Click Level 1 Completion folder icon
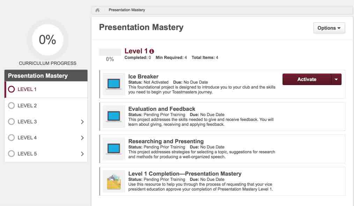 click(114, 181)
